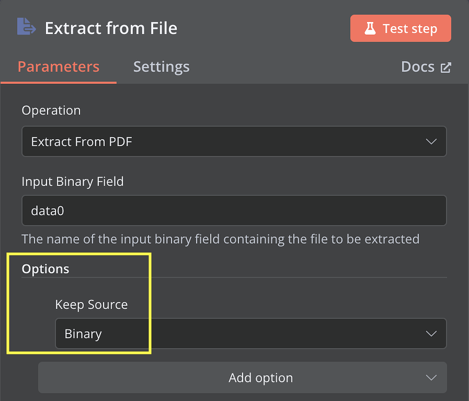Open the Keep Source dropdown

point(251,333)
